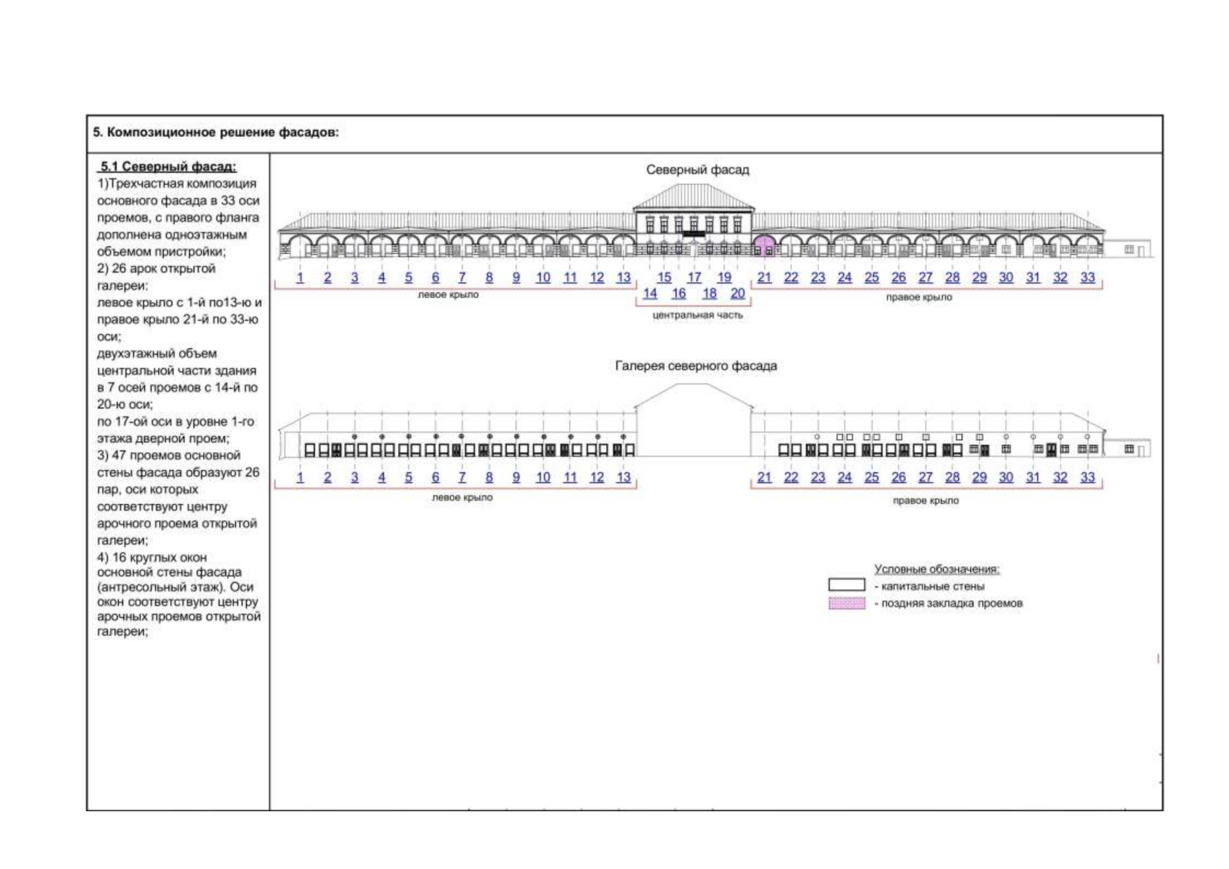Click the pink filled arch at axis 21
The height and width of the screenshot is (869, 1229).
(764, 246)
